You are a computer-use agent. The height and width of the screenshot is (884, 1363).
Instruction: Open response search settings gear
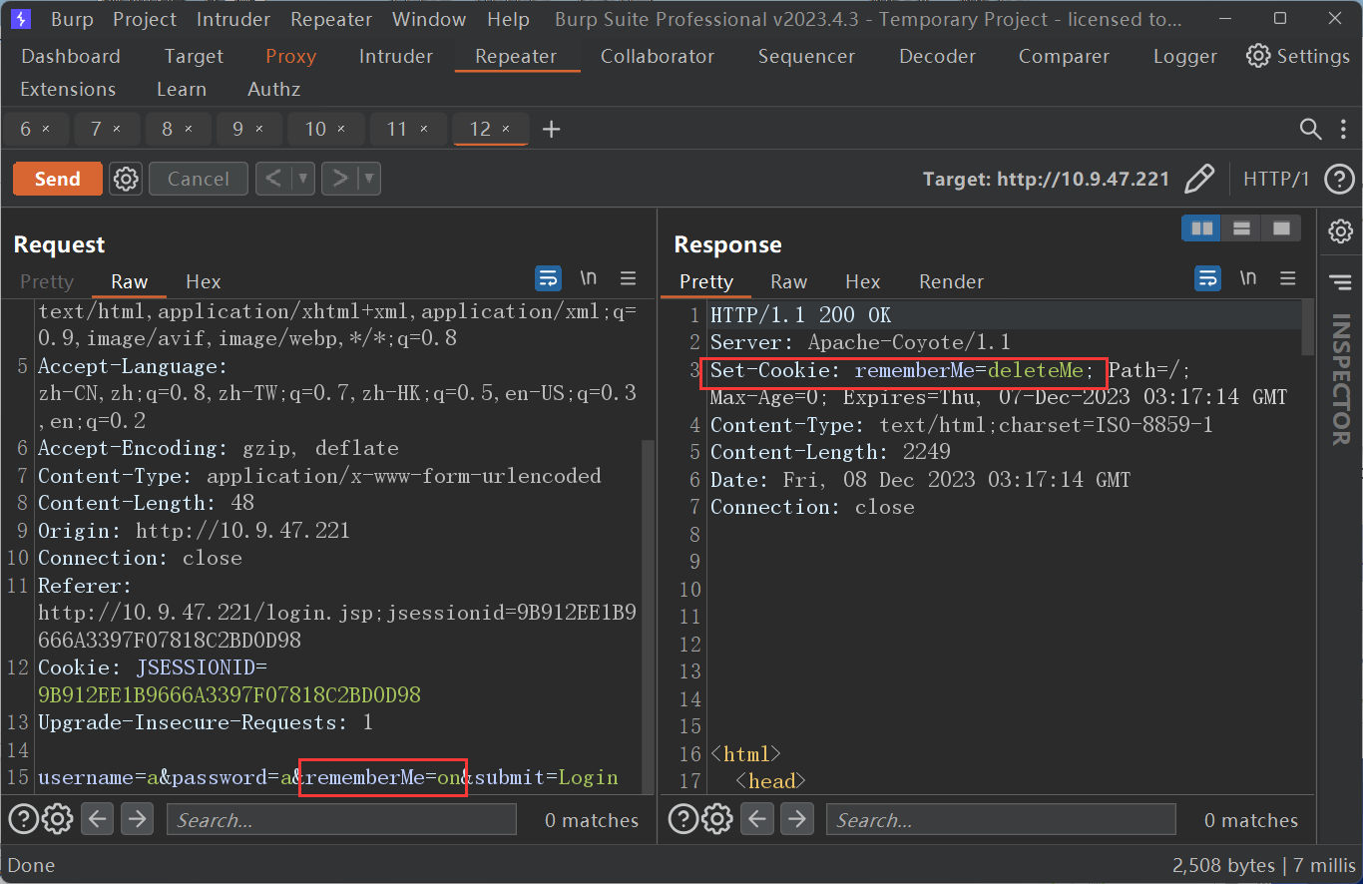717,819
